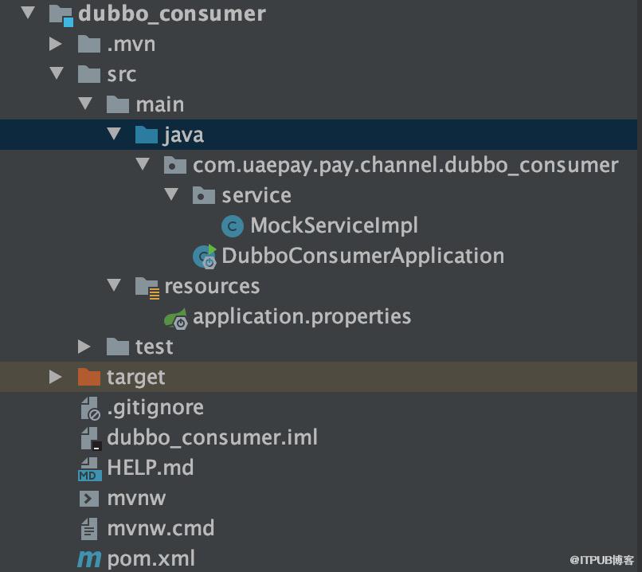642x572 pixels.
Task: Click the MockServiceImpl class icon
Action: 232,226
